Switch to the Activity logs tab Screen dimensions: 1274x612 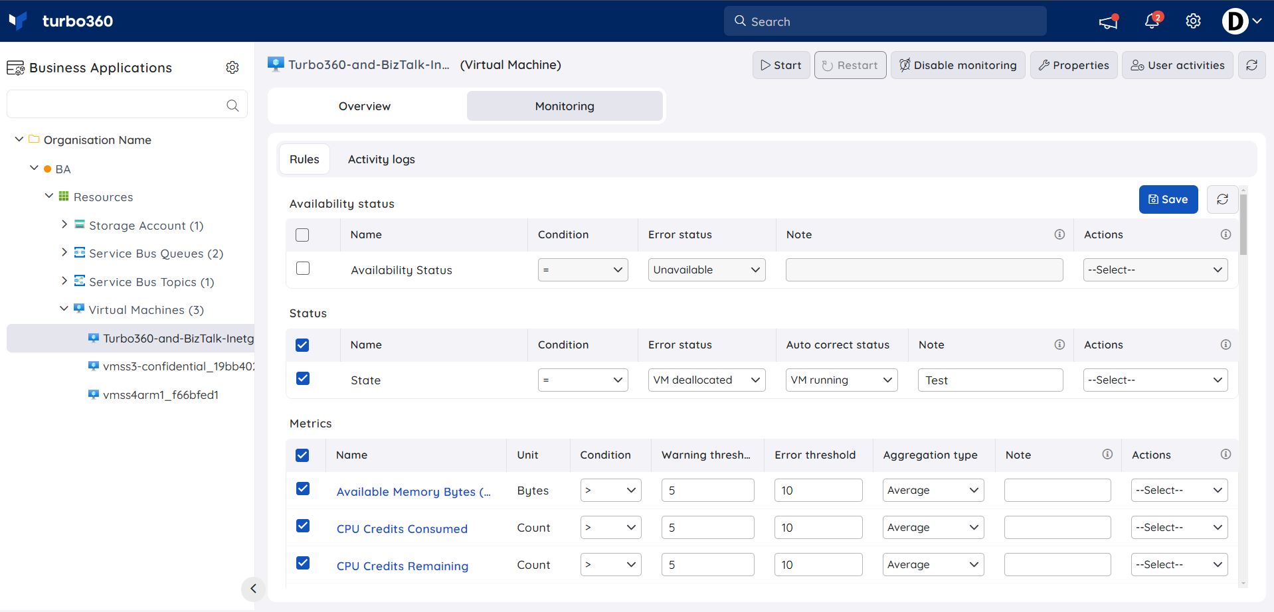point(381,159)
